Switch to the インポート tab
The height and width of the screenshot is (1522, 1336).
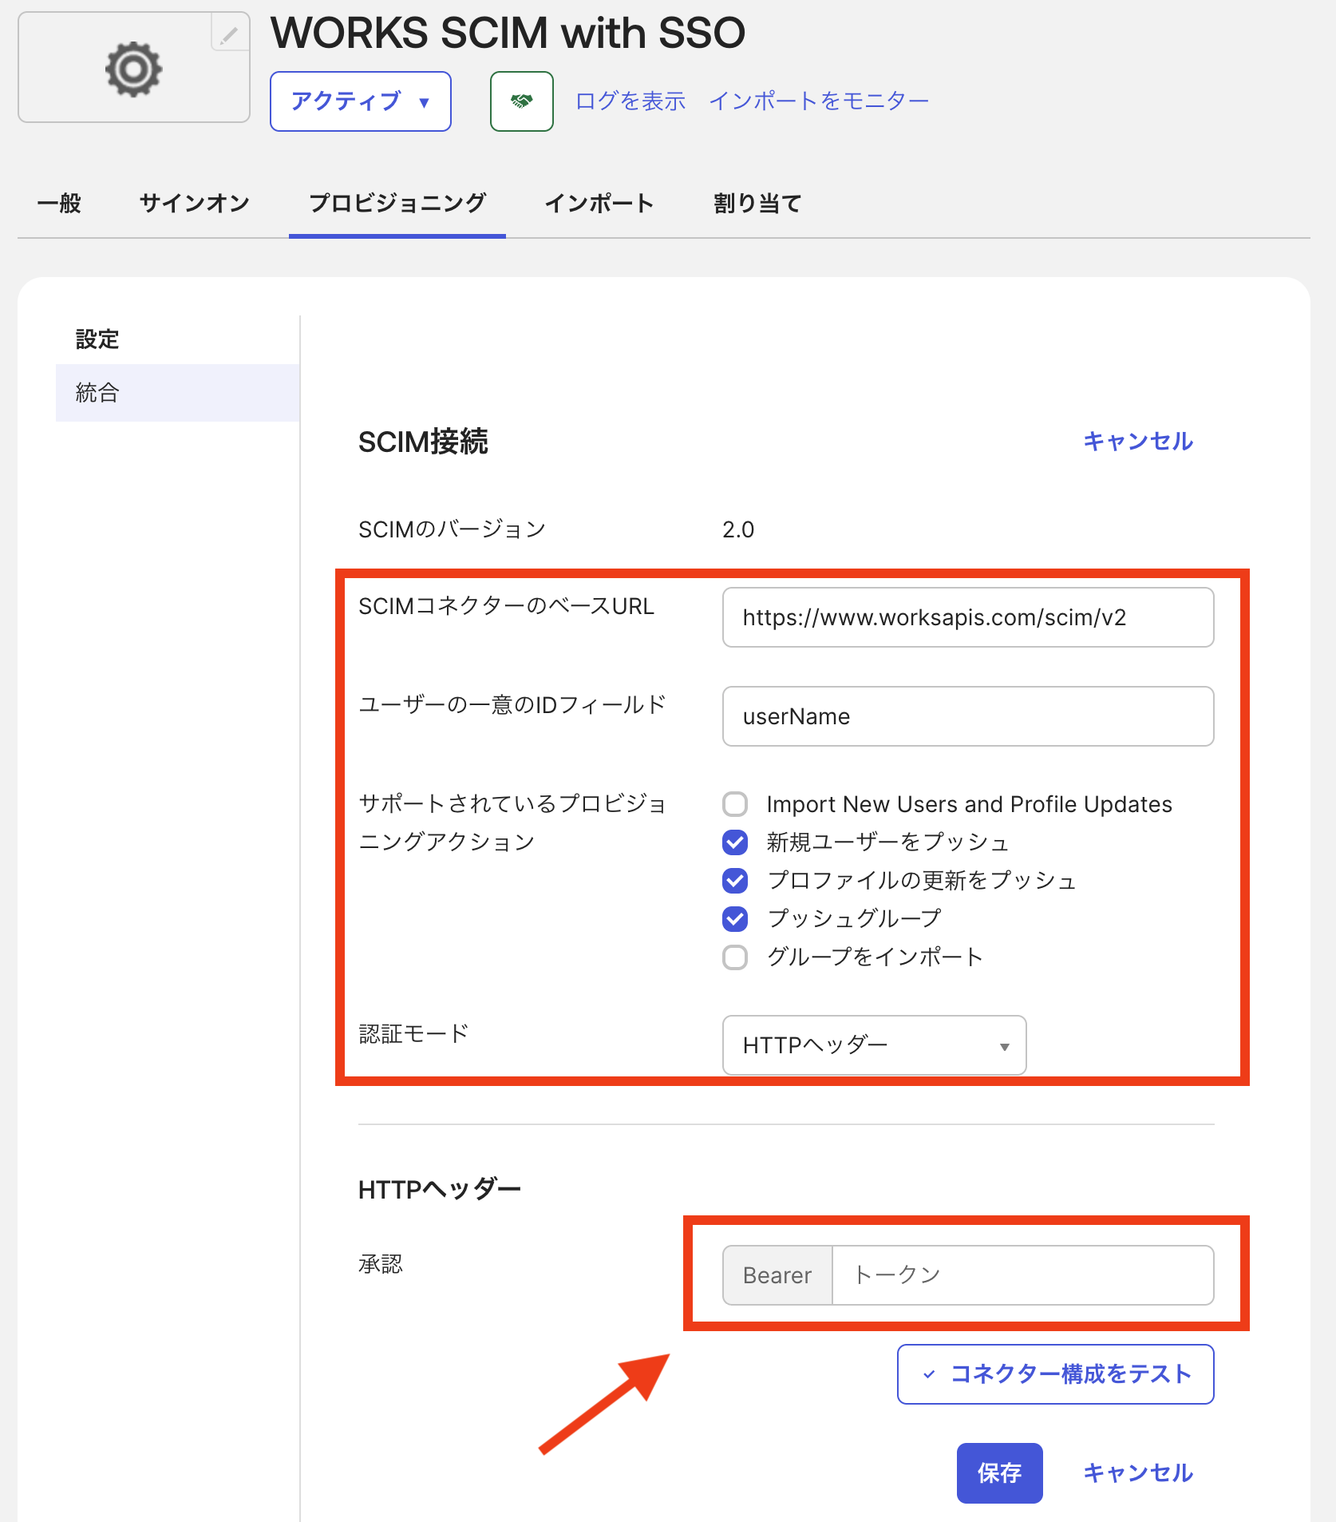[600, 204]
